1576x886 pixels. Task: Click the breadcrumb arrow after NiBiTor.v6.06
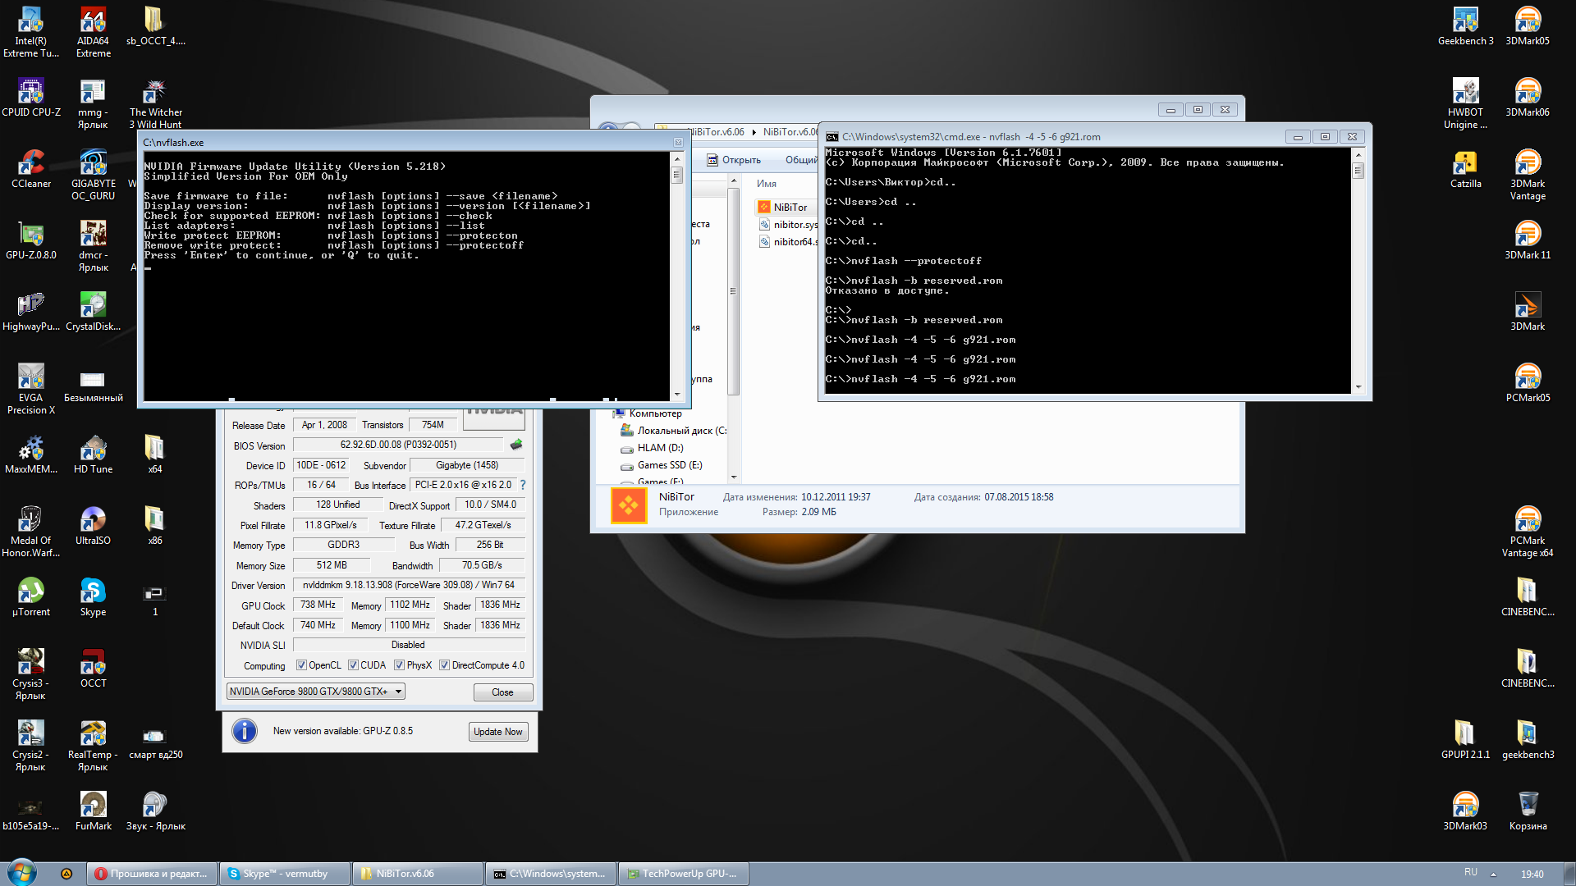click(x=754, y=132)
